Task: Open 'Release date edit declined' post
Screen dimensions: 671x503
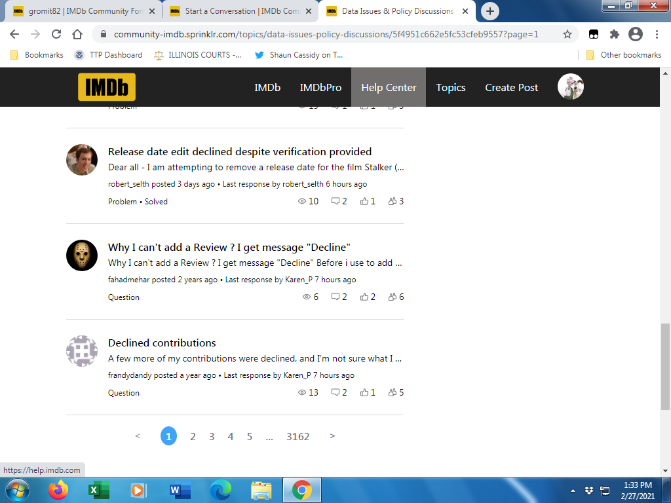Action: point(240,151)
